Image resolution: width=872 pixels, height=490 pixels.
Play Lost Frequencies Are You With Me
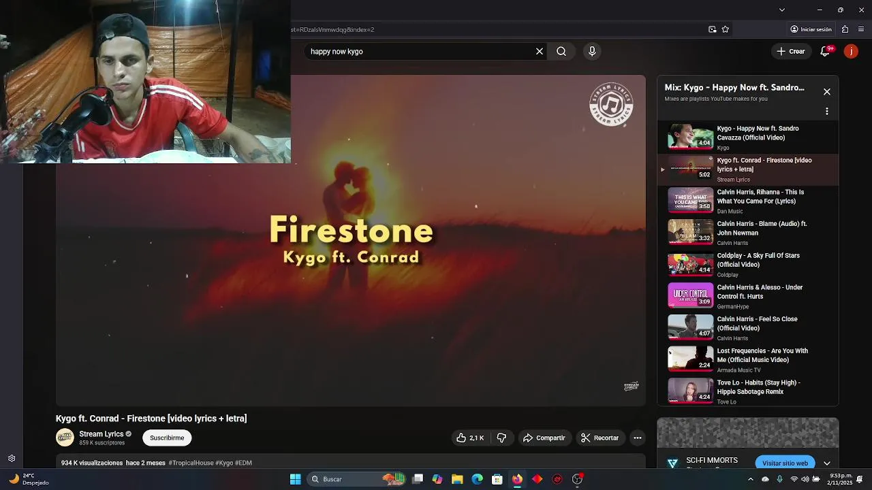pyautogui.click(x=747, y=359)
